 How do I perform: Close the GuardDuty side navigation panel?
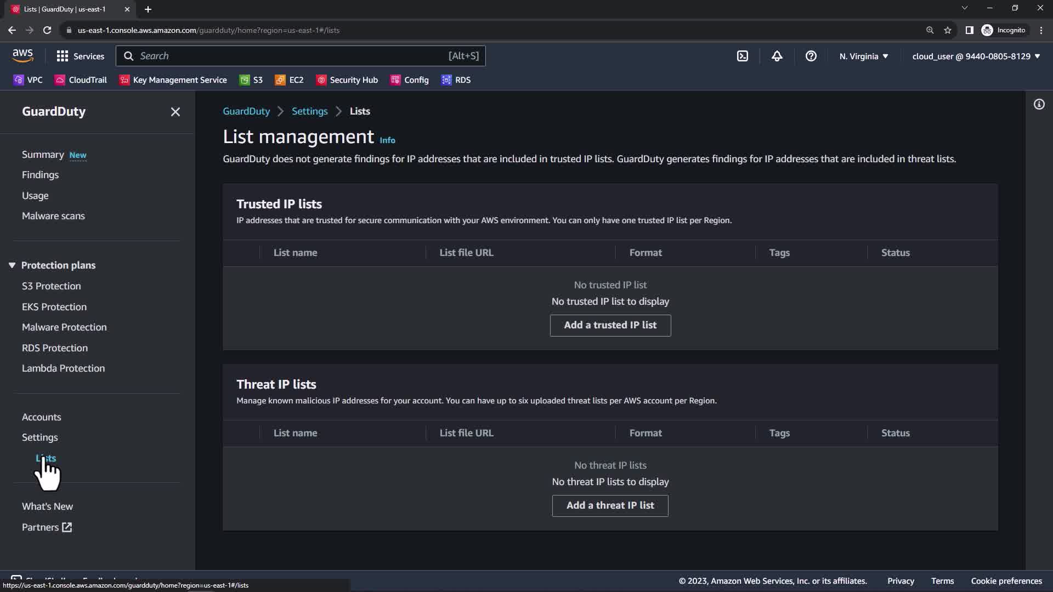click(x=175, y=112)
